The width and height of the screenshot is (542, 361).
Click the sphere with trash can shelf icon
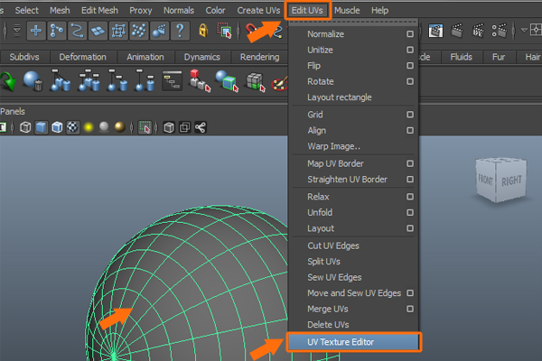point(35,83)
